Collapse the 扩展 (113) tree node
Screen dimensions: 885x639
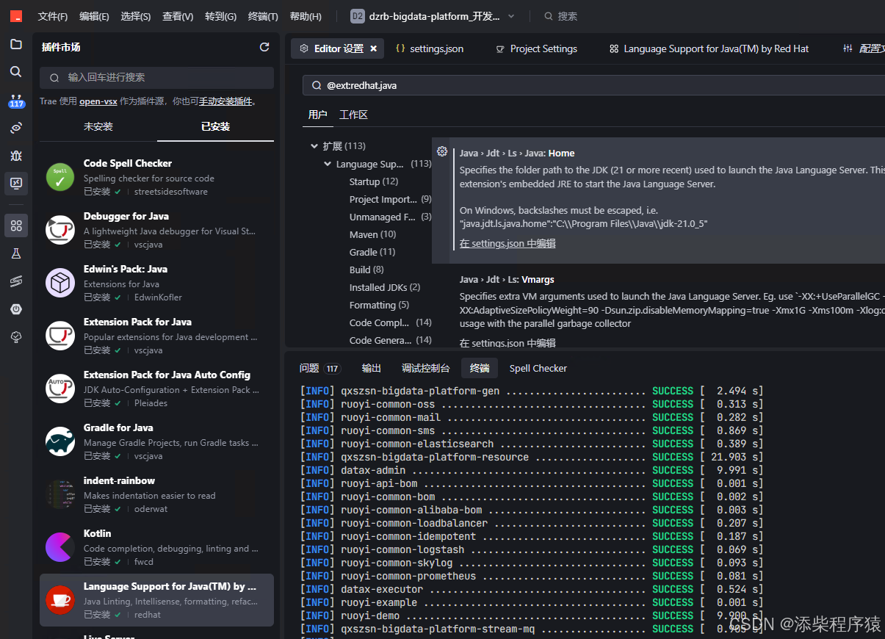(314, 146)
